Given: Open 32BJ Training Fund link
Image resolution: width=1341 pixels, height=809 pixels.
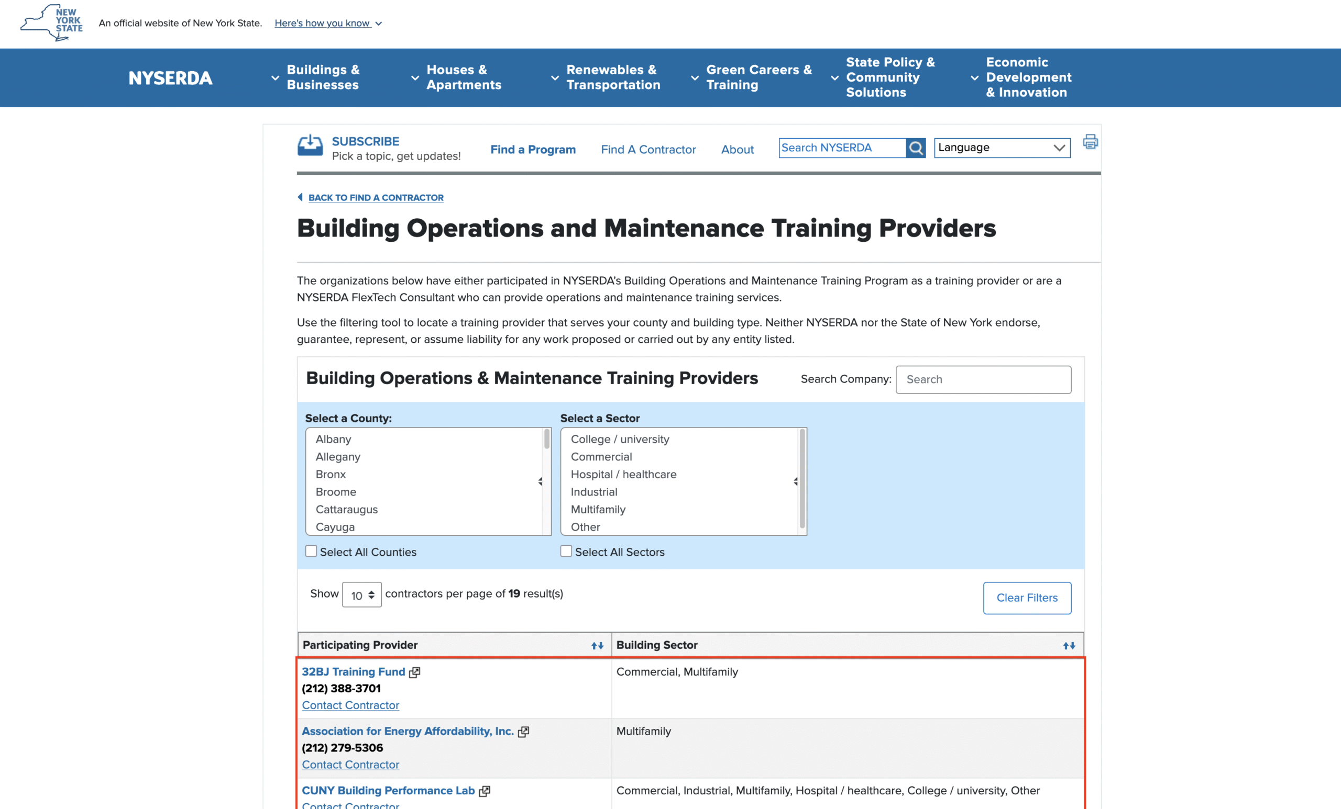Looking at the screenshot, I should [353, 671].
